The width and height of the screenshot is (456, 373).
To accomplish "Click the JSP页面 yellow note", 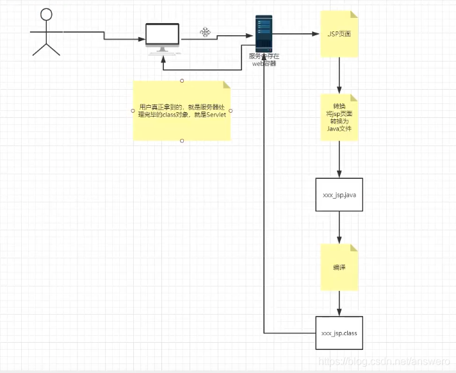I will pyautogui.click(x=339, y=34).
